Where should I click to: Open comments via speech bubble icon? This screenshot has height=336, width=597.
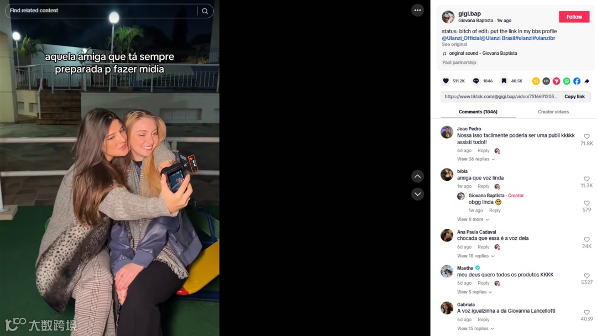pos(476,81)
